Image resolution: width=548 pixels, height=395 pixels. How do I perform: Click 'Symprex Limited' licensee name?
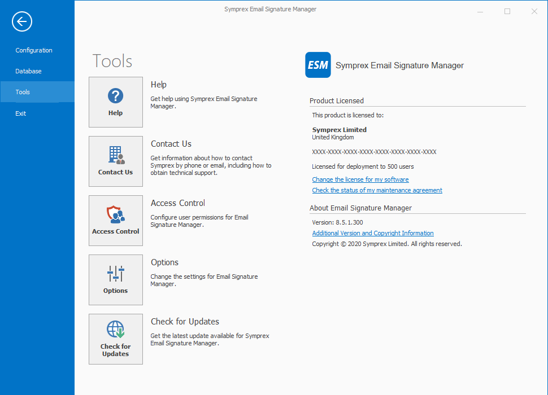pyautogui.click(x=340, y=130)
